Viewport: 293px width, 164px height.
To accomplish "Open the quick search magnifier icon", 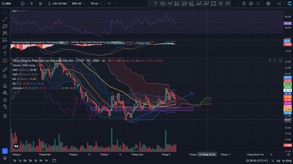I will tap(244, 3).
